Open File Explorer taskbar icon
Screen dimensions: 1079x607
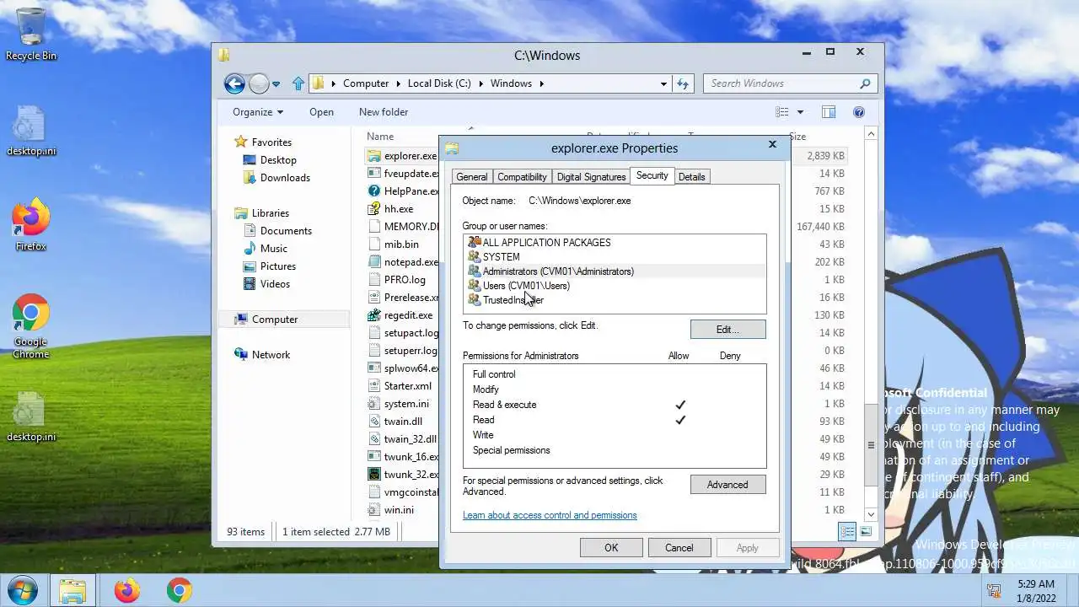(x=72, y=590)
